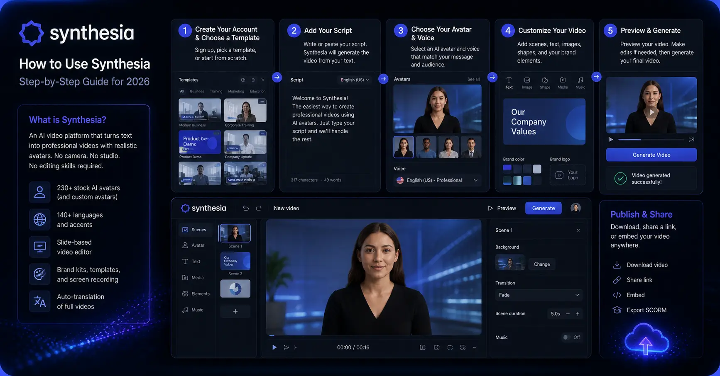Expand the English (US) - Professional voice dropdown
The width and height of the screenshot is (720, 376).
click(438, 180)
